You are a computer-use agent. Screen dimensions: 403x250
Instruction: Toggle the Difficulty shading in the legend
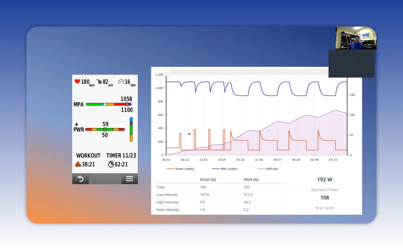point(268,169)
